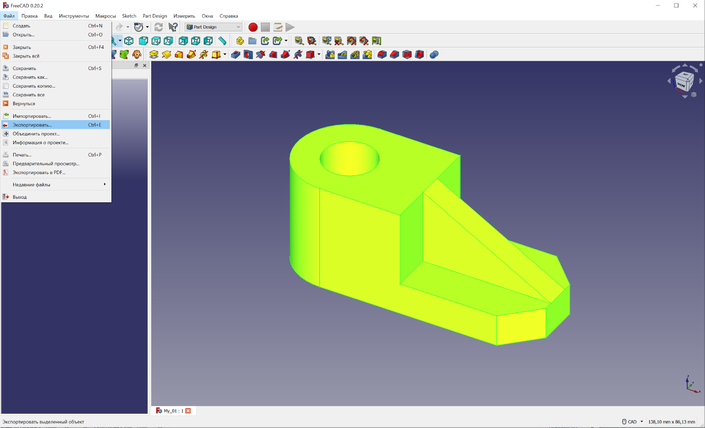Screen dimensions: 705x428
Task: Toggle all measurements visibility
Action: coord(351,41)
